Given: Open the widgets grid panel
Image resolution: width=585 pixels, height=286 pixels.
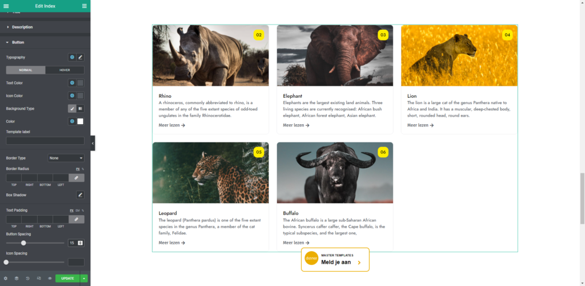Looking at the screenshot, I should 85,6.
